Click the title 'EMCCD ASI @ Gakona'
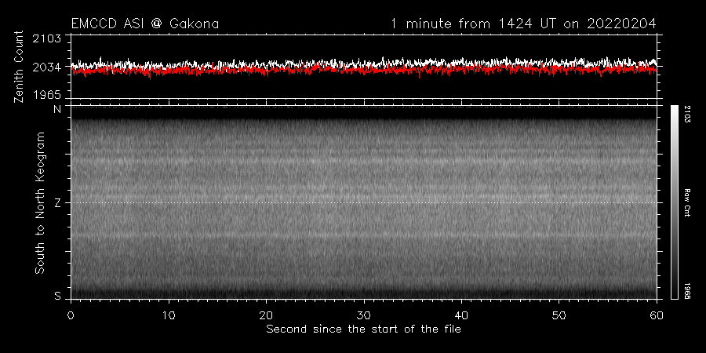This screenshot has width=706, height=353. tap(145, 24)
